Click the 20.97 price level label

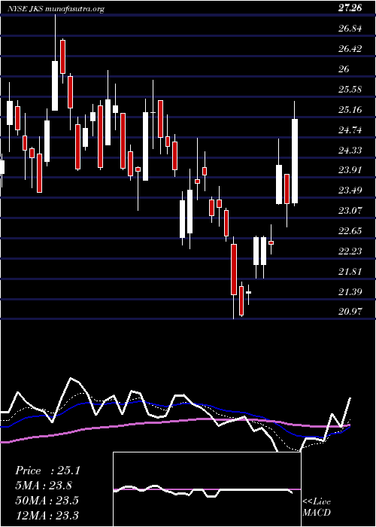coord(350,312)
